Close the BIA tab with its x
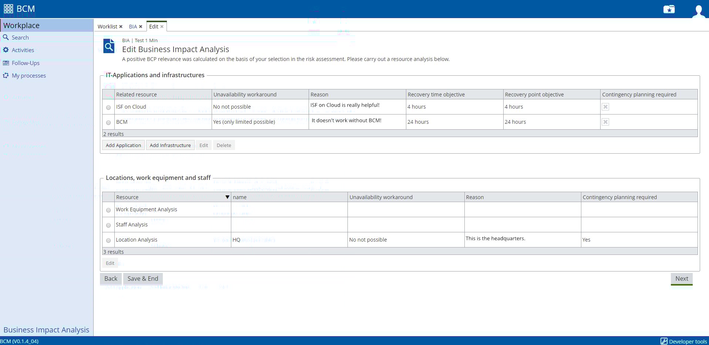 tap(141, 27)
